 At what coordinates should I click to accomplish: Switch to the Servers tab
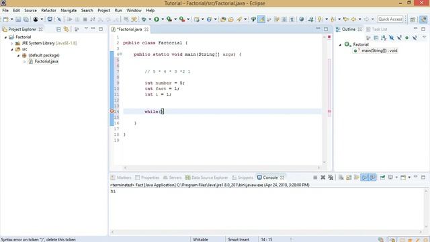172,177
